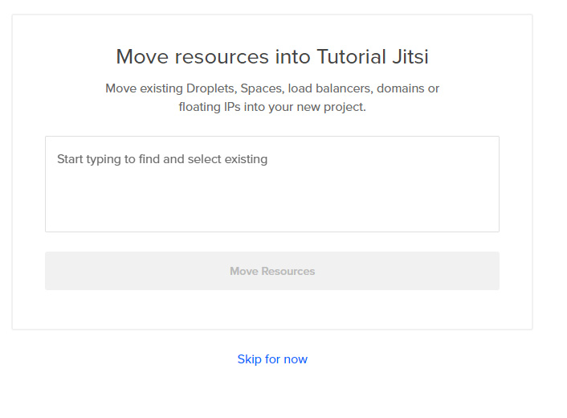The width and height of the screenshot is (567, 418).
Task: Click the word 'Move' in the main heading
Action: pos(142,57)
